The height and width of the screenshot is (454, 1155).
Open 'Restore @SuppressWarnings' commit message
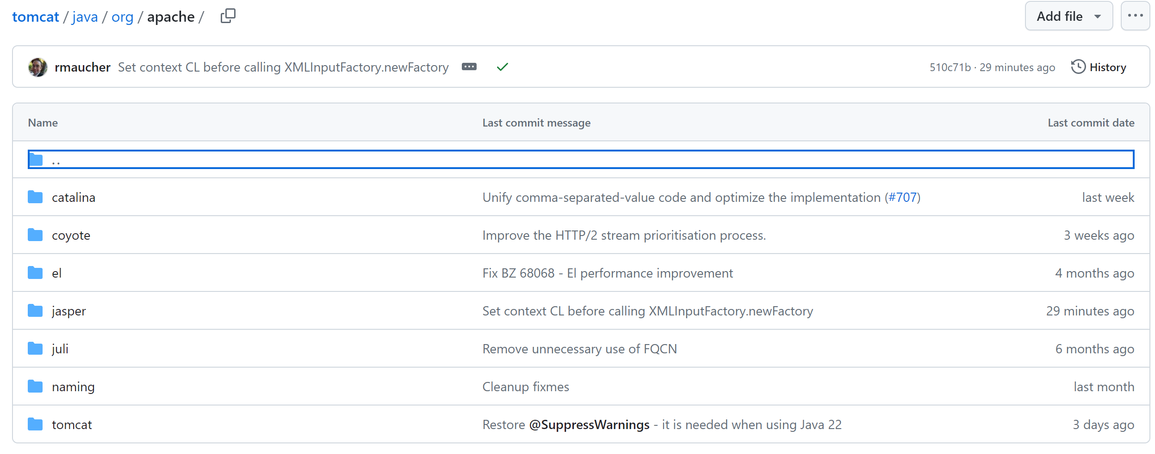tap(662, 425)
